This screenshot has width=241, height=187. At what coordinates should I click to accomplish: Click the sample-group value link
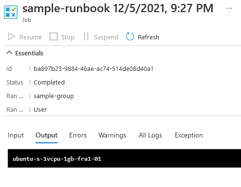(x=54, y=96)
